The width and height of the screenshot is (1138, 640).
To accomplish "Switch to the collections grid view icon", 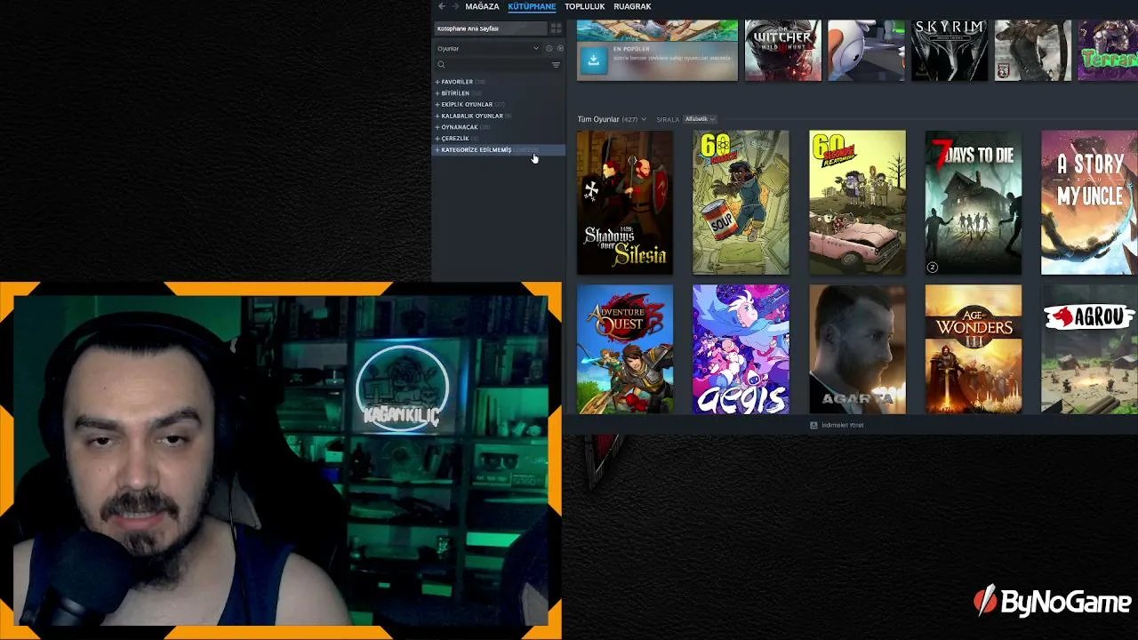I will pyautogui.click(x=557, y=28).
